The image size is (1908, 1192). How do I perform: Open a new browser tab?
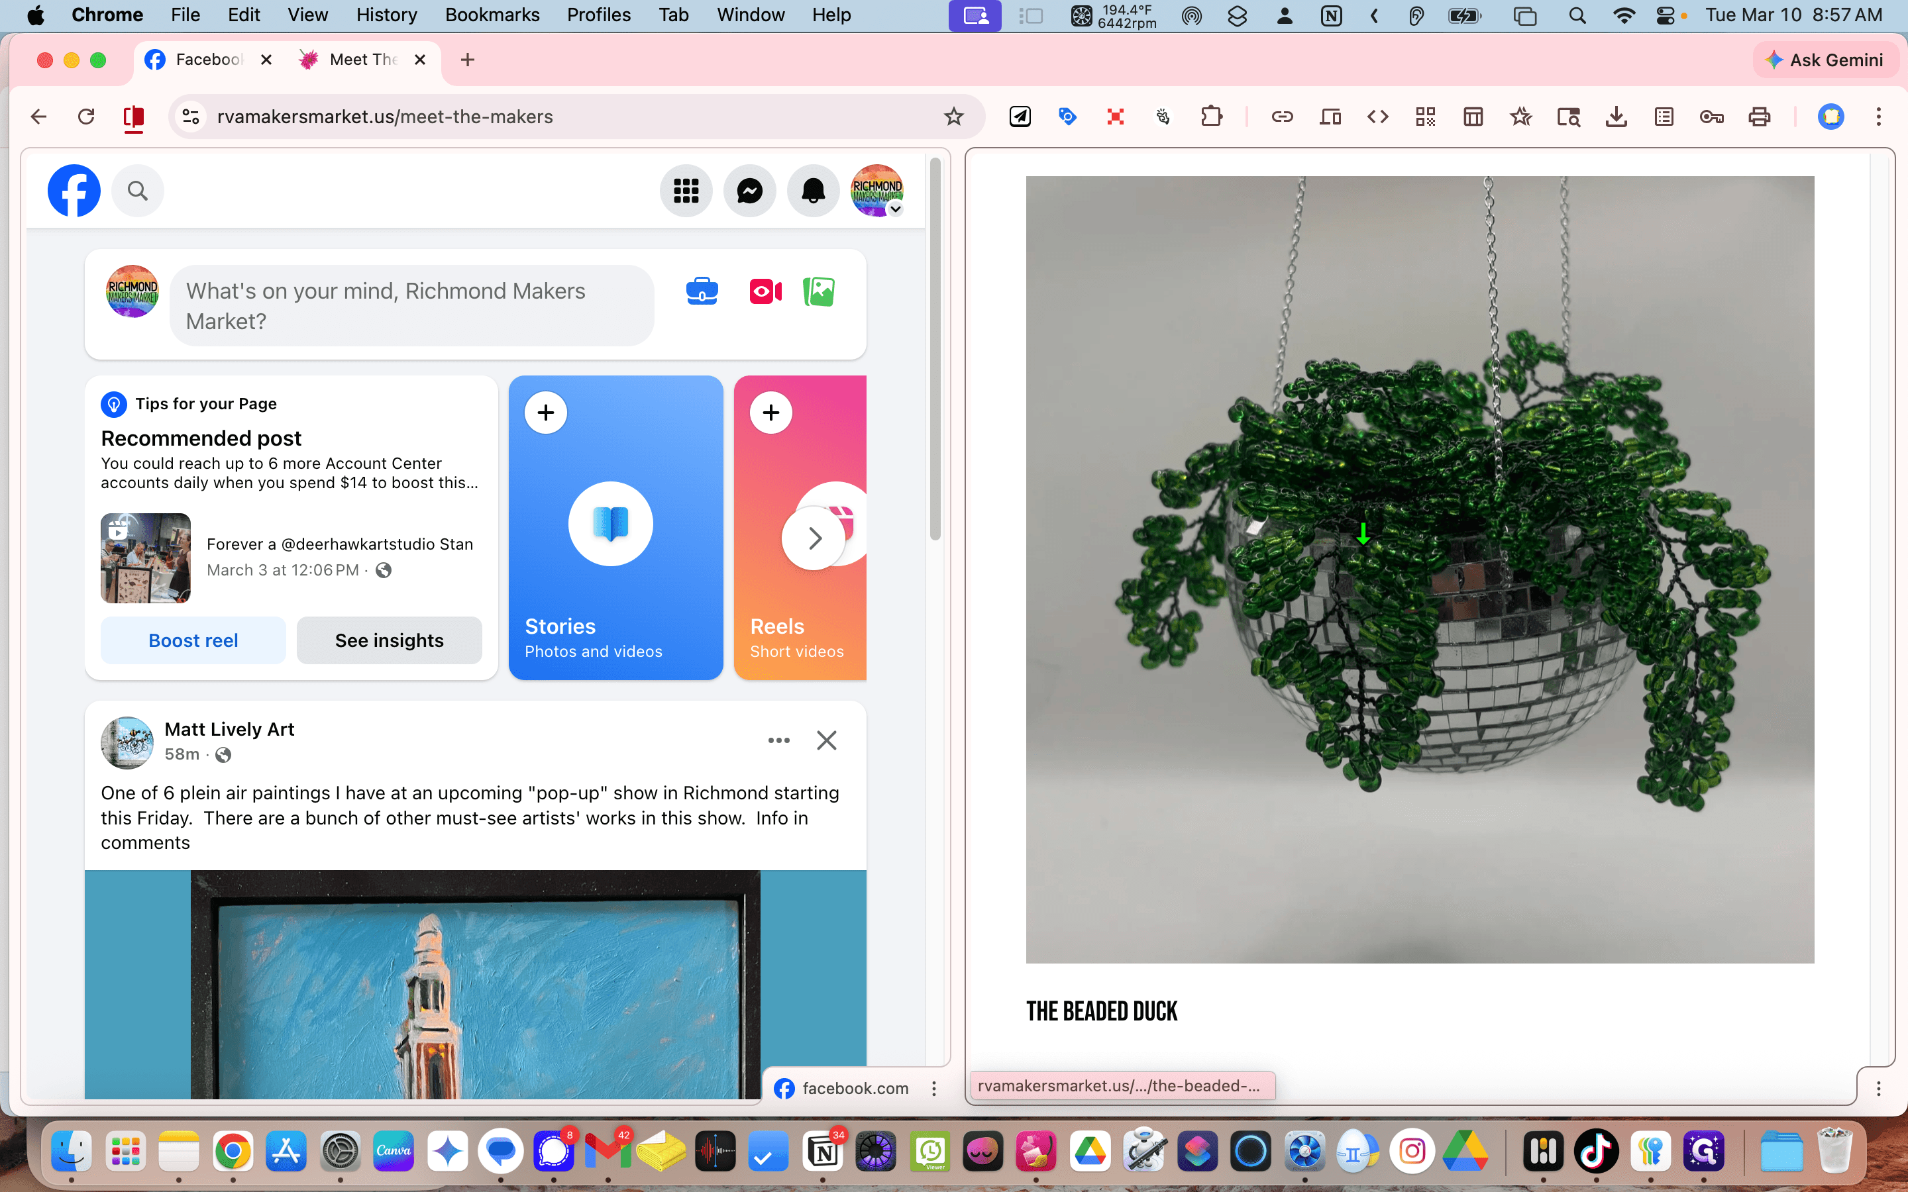point(468,60)
